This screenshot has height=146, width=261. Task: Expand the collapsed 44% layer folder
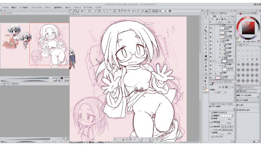click(216, 73)
